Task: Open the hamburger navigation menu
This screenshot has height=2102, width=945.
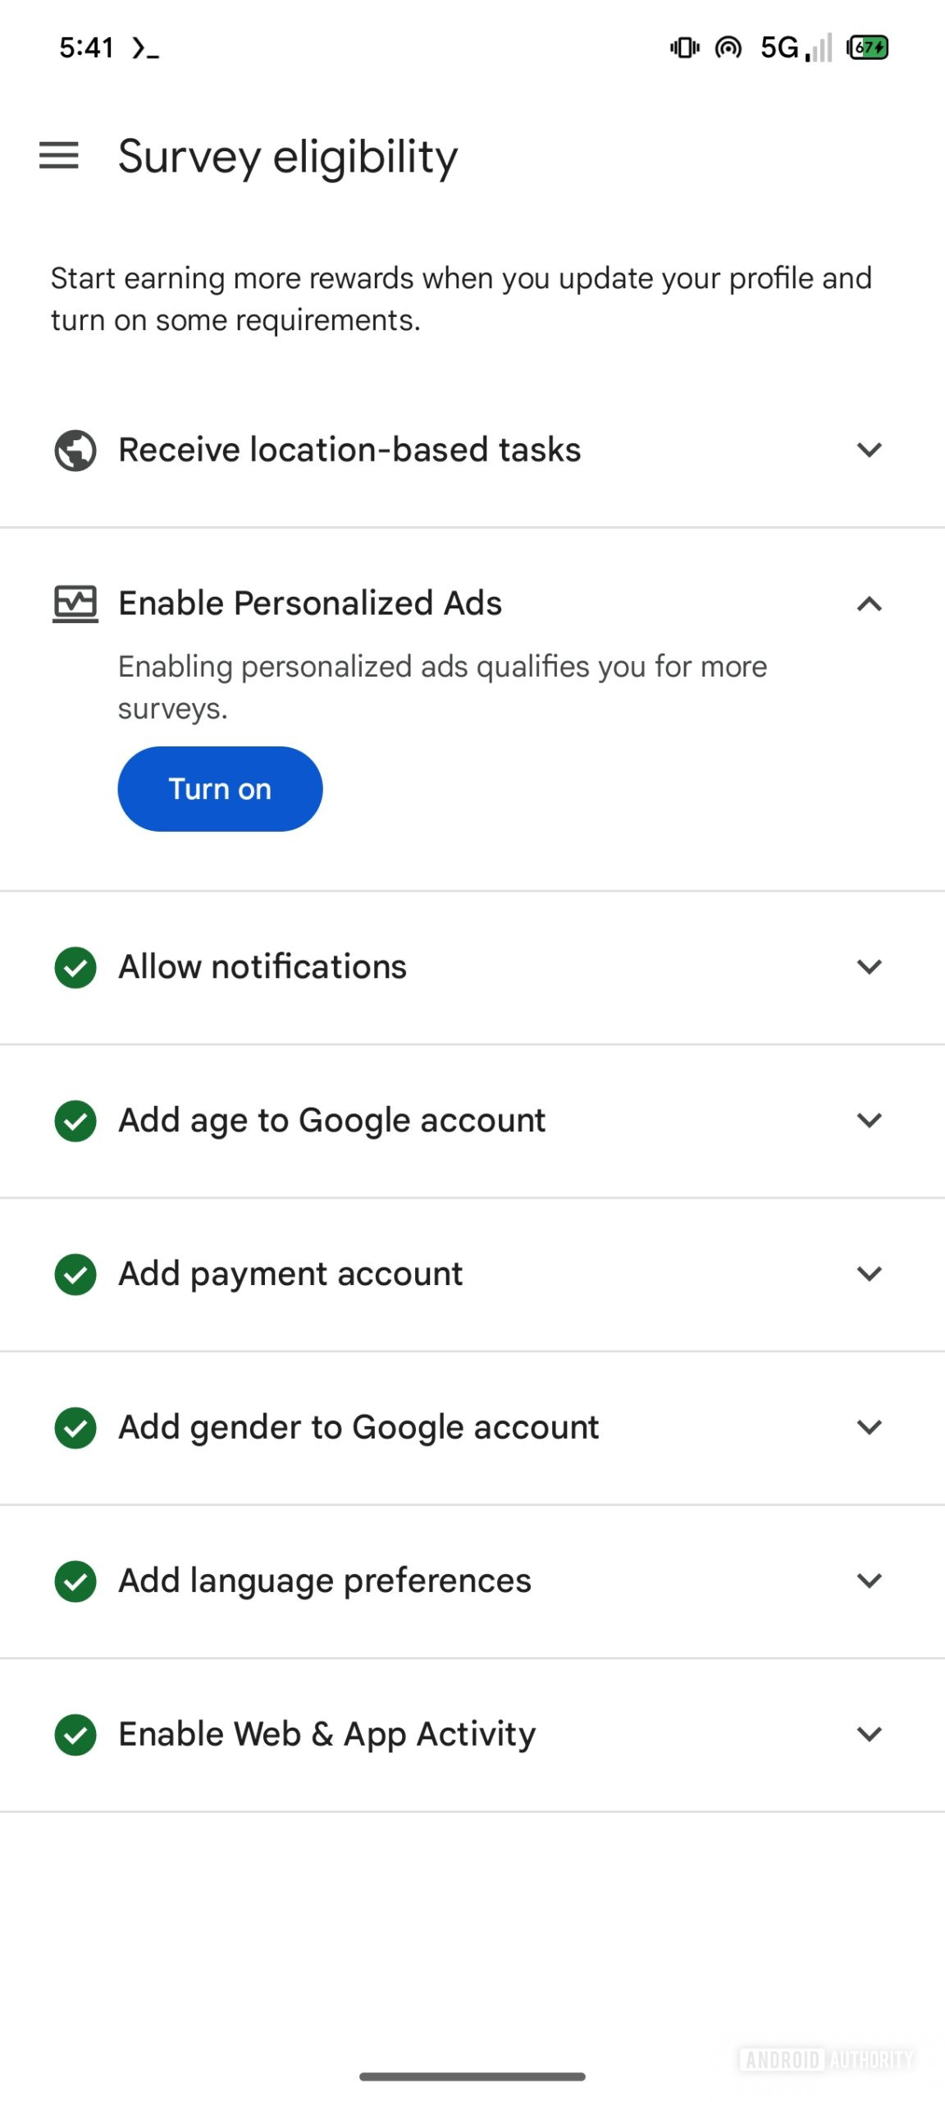Action: click(x=59, y=155)
